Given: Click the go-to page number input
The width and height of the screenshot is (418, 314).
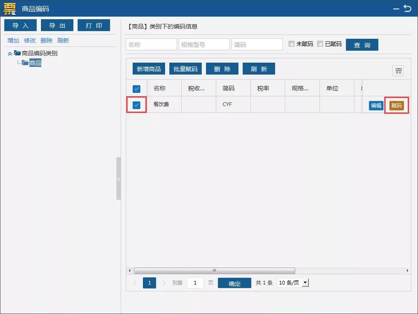Looking at the screenshot, I should click(195, 282).
